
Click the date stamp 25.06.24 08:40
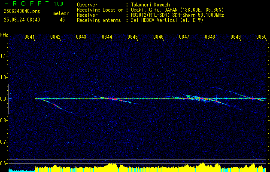pos(22,20)
